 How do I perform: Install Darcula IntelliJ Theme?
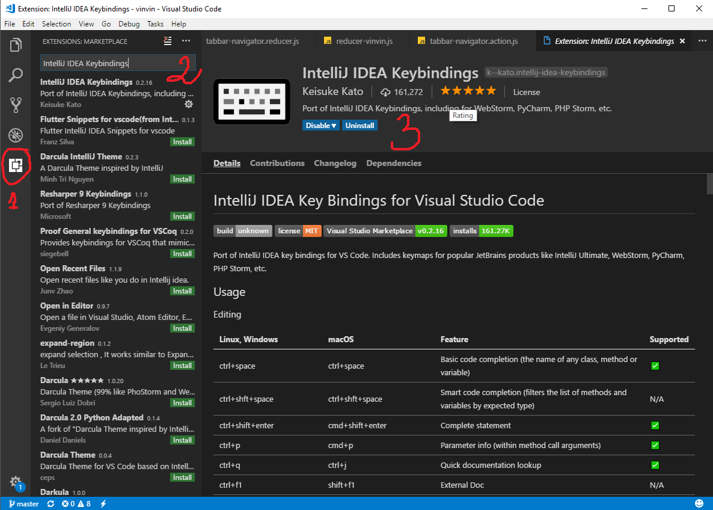click(x=182, y=179)
